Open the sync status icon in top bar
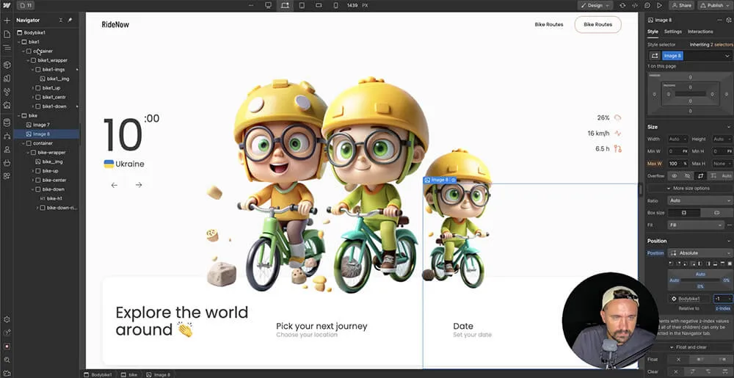Viewport: 734px width, 378px height. (622, 6)
